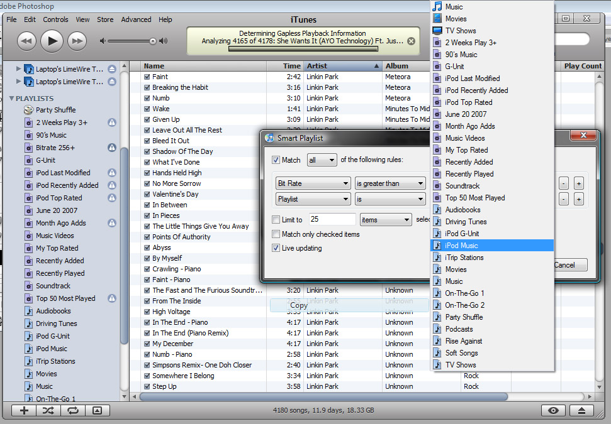Open the File menu

[12, 19]
